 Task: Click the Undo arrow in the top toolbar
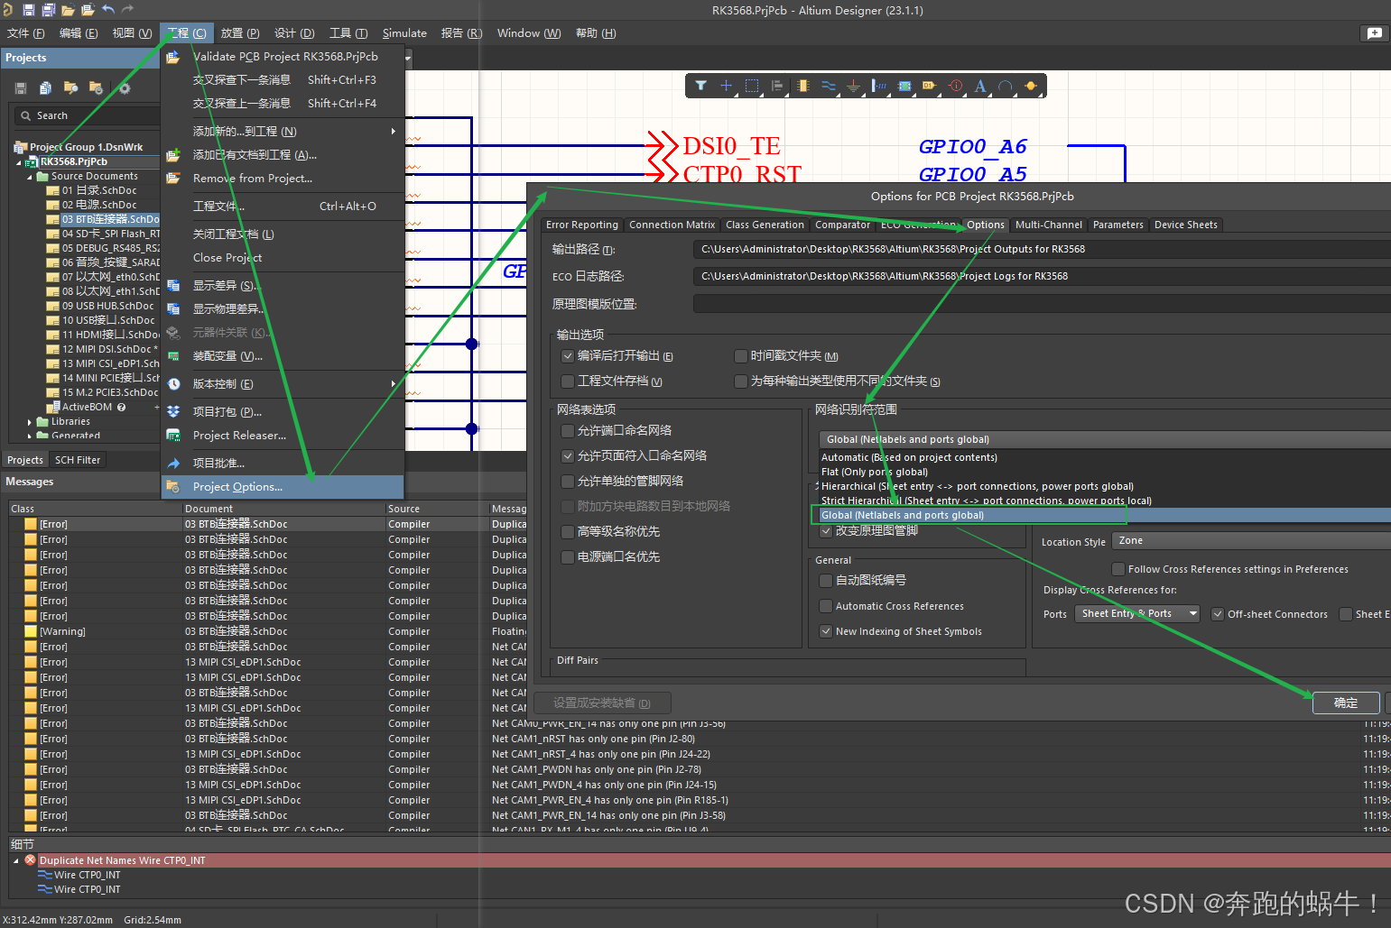(108, 10)
